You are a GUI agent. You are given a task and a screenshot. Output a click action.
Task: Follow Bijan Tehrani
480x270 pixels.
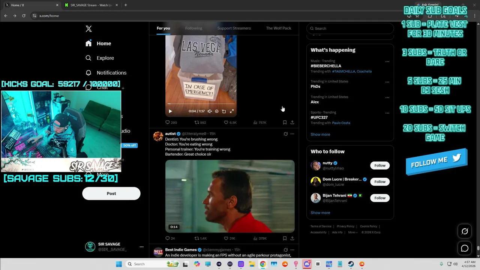pos(380,198)
